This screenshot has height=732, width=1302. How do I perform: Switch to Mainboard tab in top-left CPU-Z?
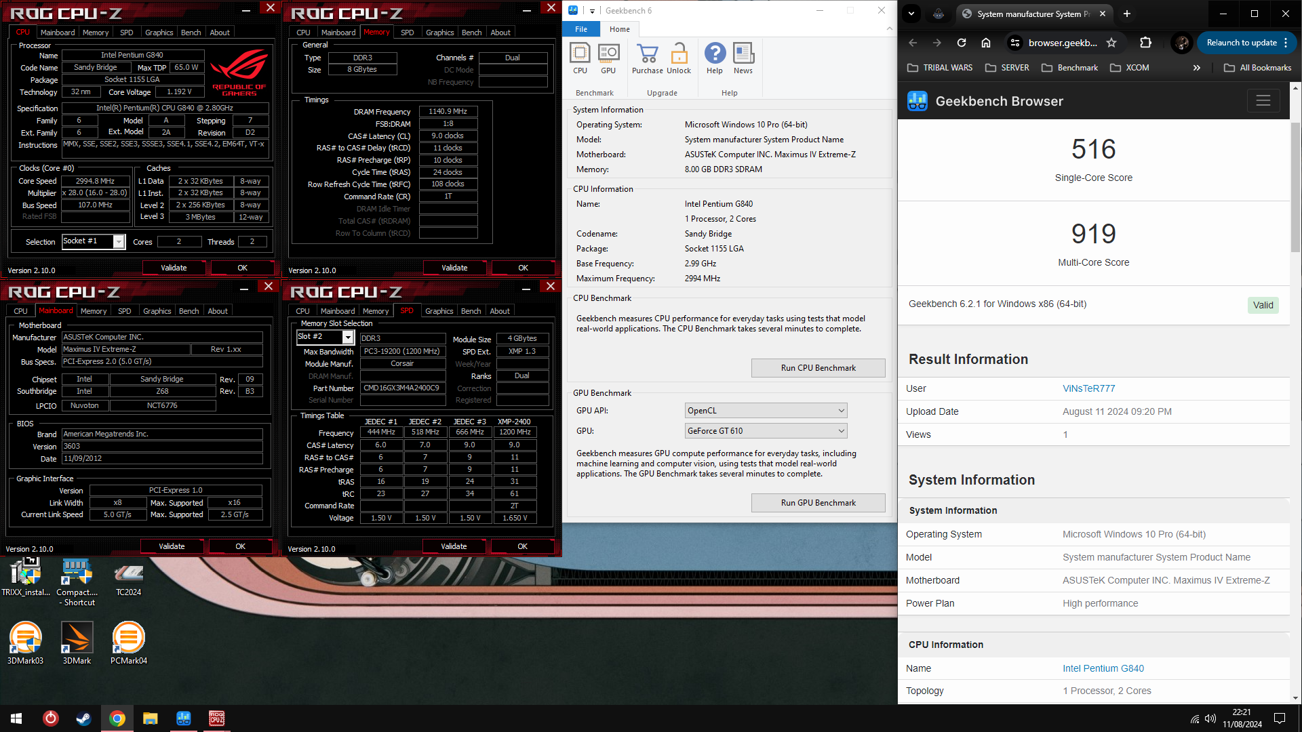click(x=58, y=33)
